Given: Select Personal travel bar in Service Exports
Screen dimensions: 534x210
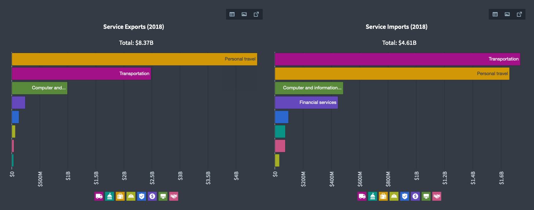Looking at the screenshot, I should (134, 59).
